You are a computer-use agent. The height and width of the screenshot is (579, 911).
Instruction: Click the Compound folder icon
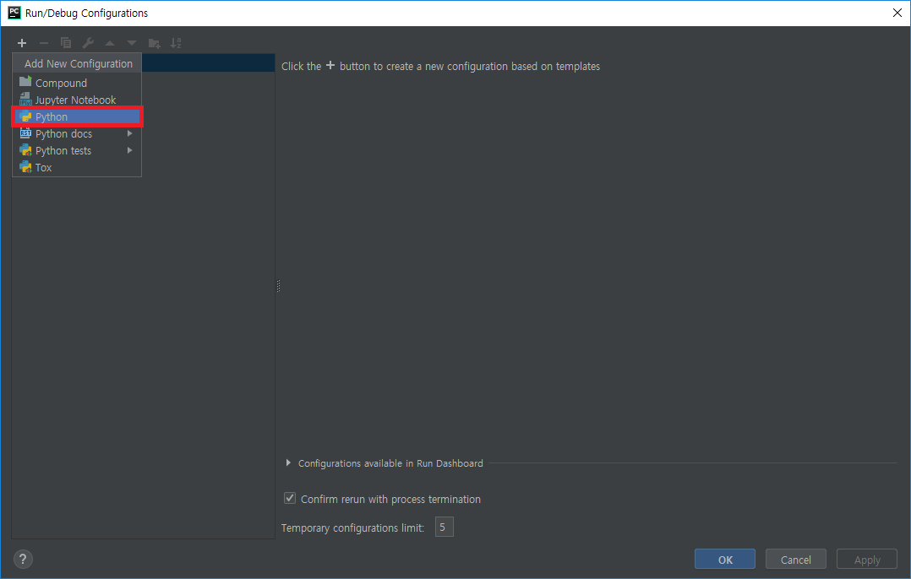coord(25,82)
